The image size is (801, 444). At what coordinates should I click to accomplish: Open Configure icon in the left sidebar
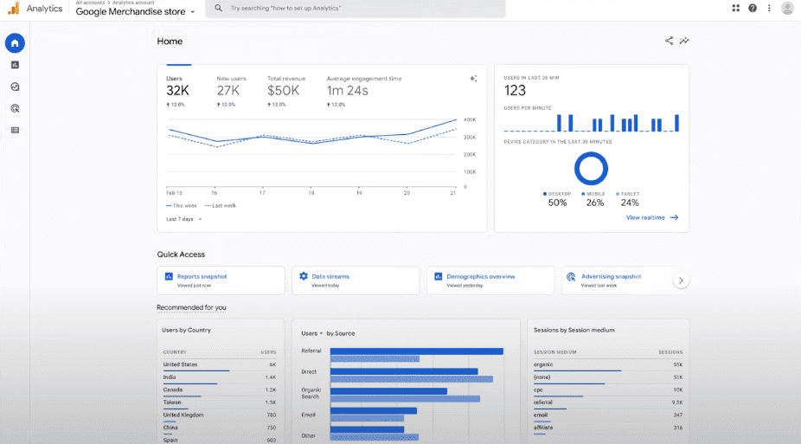15,130
